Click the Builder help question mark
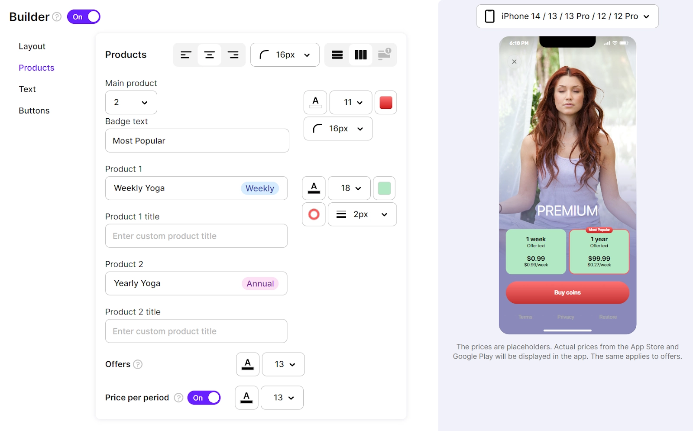Viewport: 693px width, 431px height. click(57, 17)
